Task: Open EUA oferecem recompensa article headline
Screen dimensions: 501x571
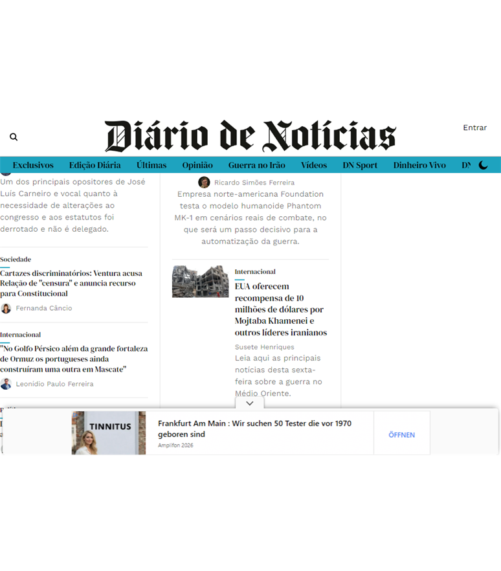Action: pyautogui.click(x=281, y=309)
